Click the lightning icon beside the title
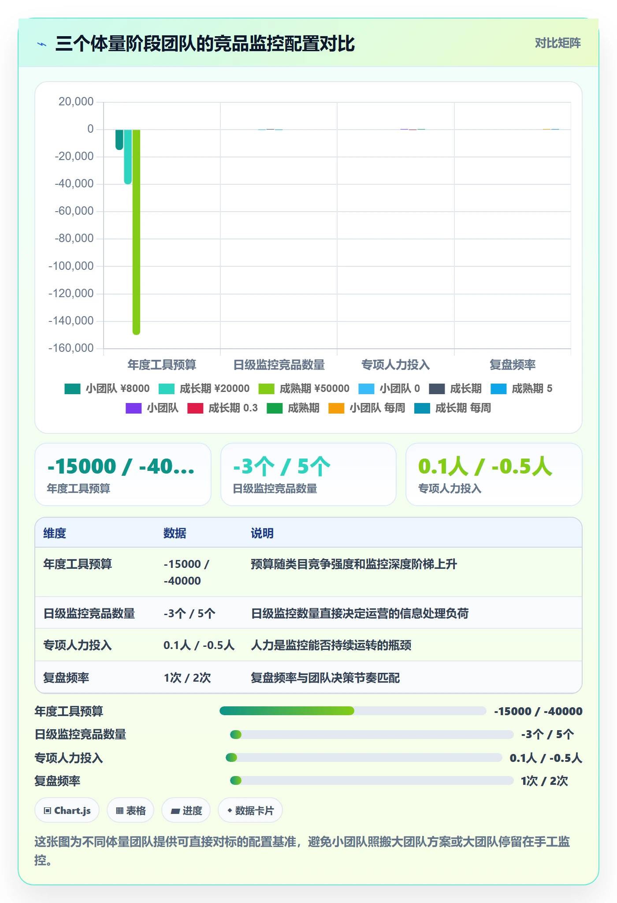This screenshot has width=617, height=903. pyautogui.click(x=42, y=44)
